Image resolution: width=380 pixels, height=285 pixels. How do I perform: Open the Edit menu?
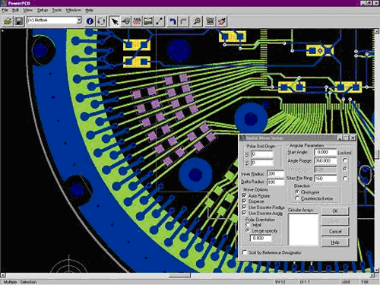click(15, 10)
